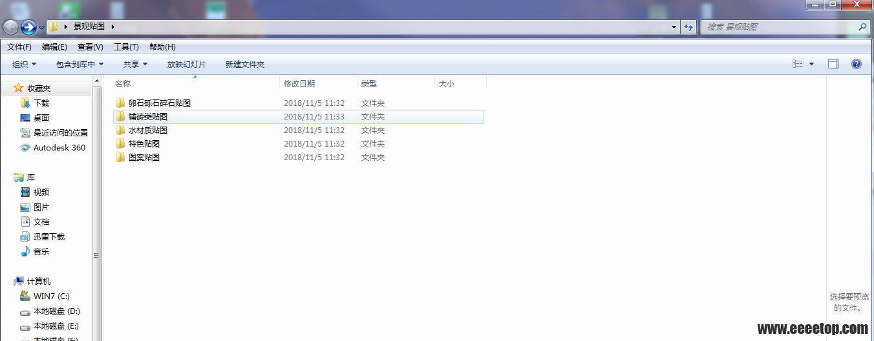Viewport: 874px width, 341px height.
Task: Click the Back navigation arrow
Action: [10, 27]
